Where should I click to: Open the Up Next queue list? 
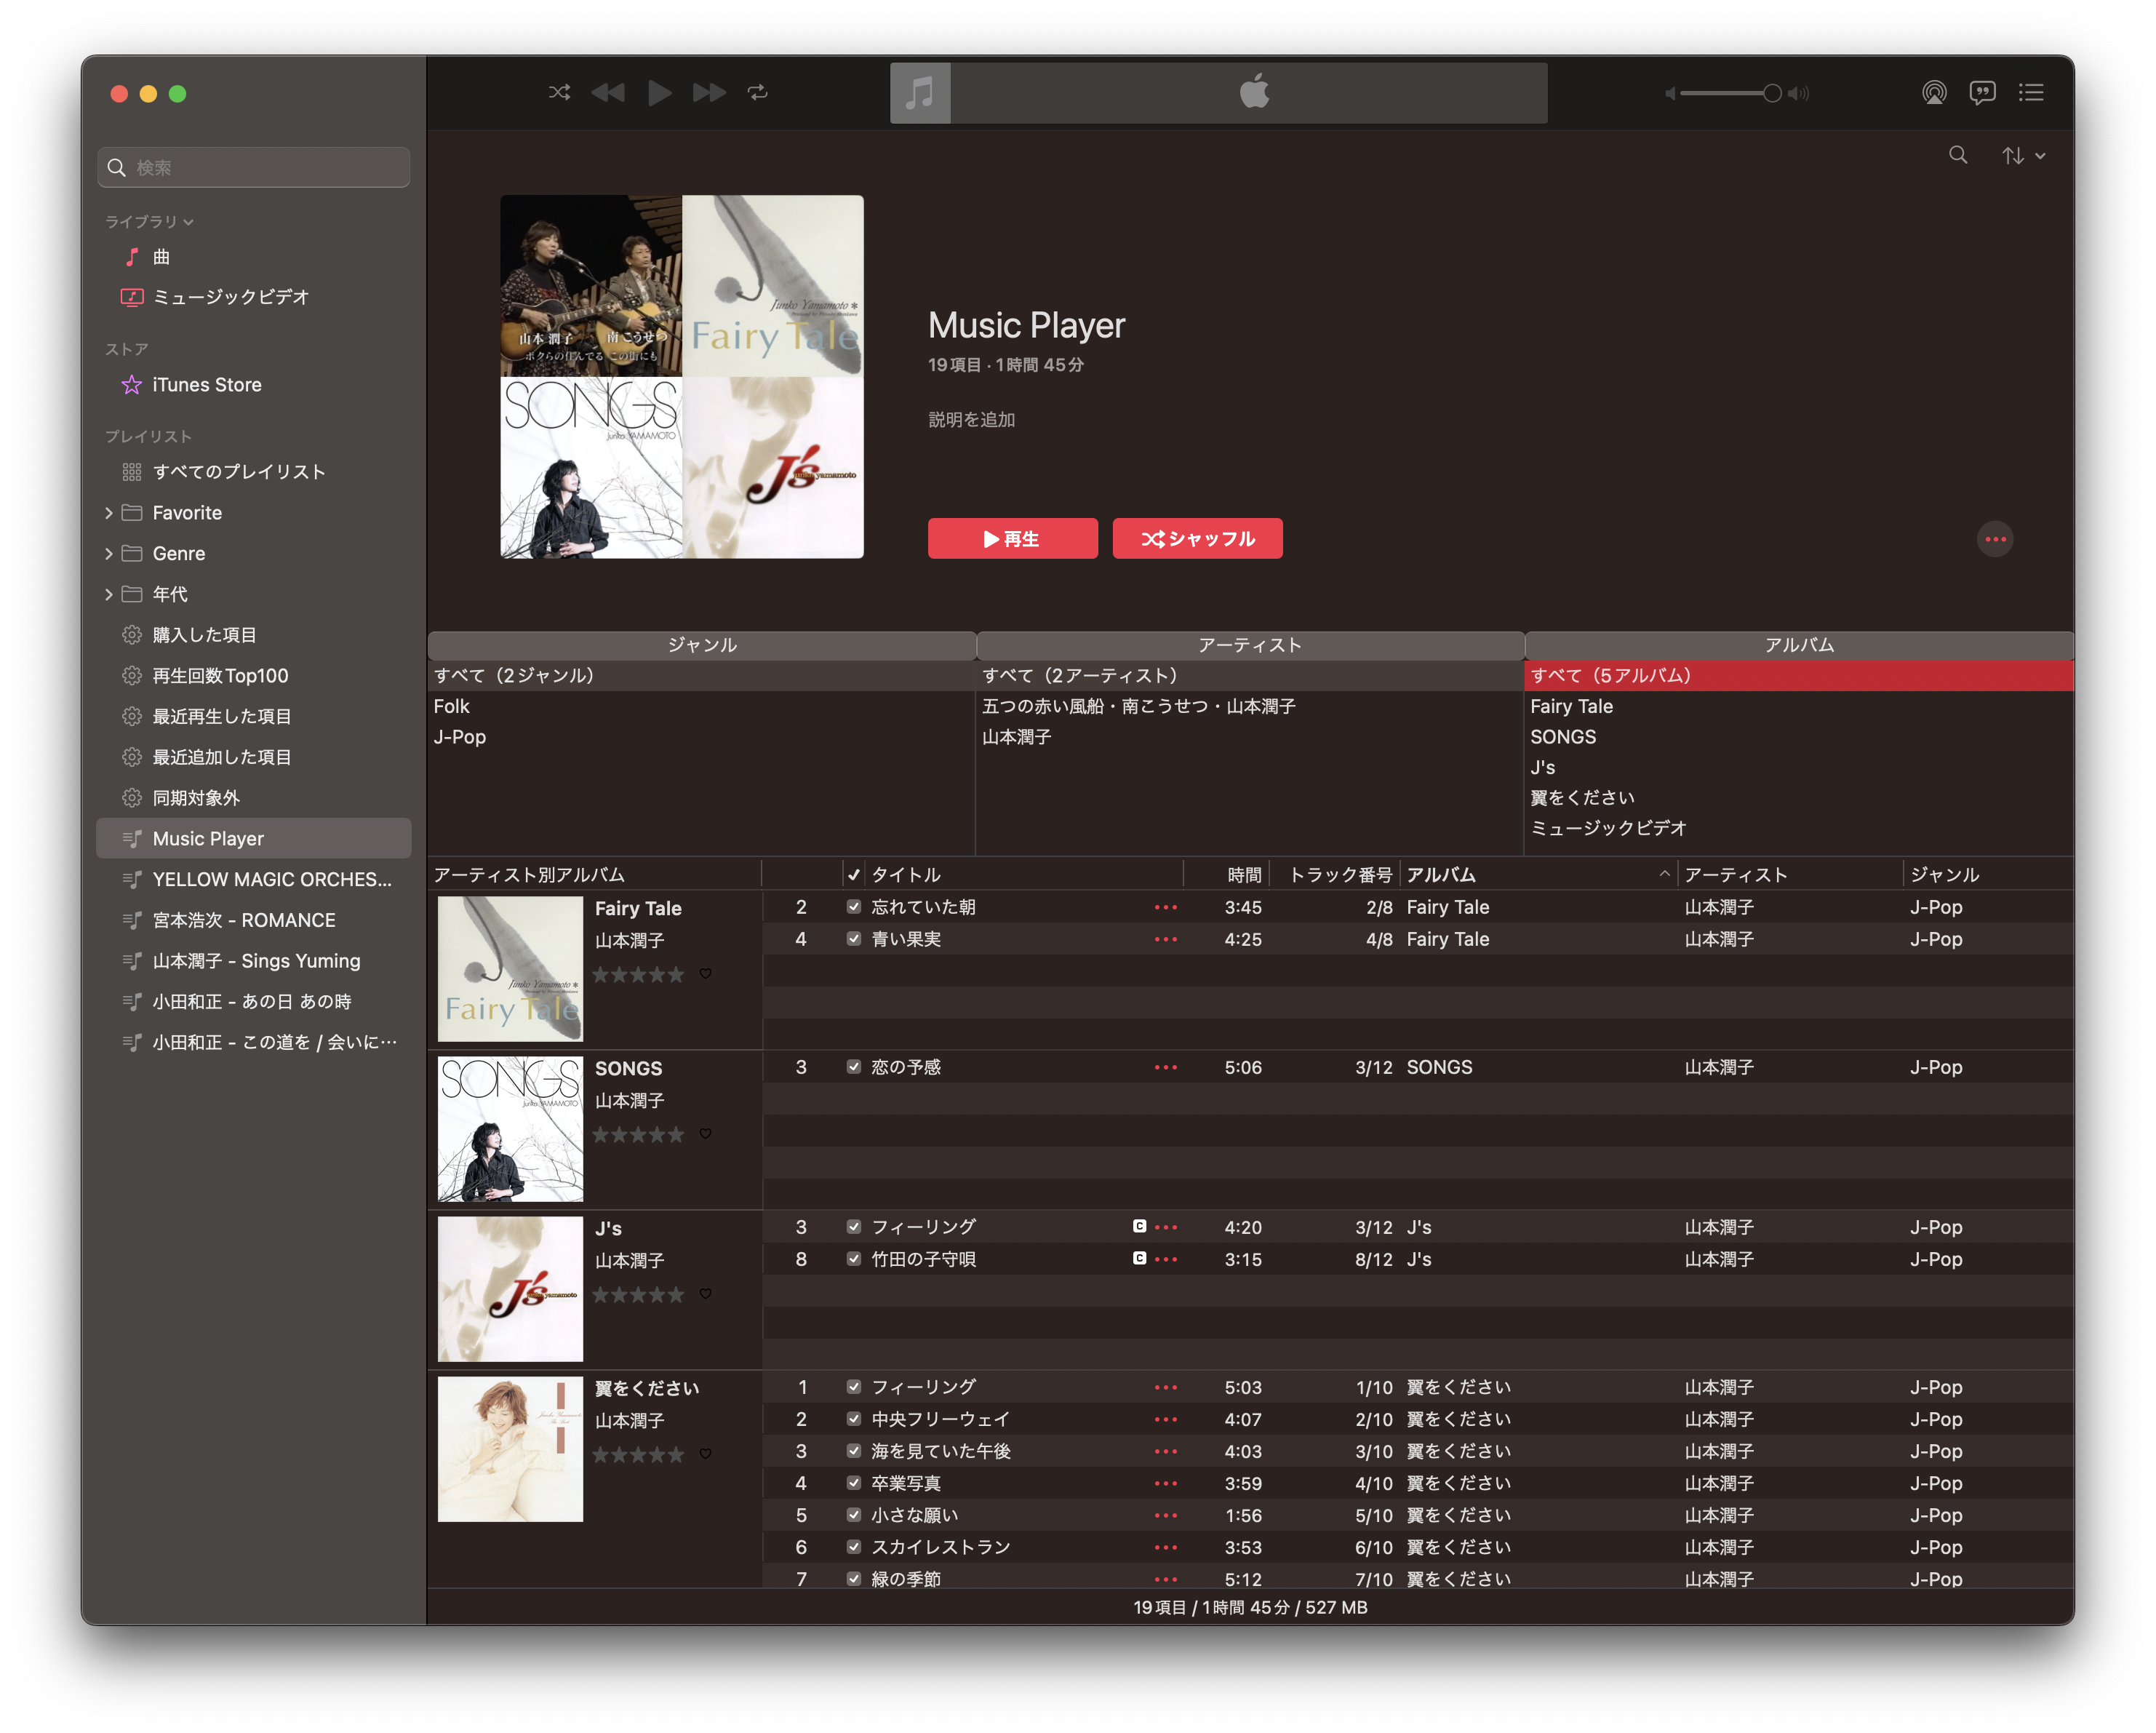(x=2031, y=93)
